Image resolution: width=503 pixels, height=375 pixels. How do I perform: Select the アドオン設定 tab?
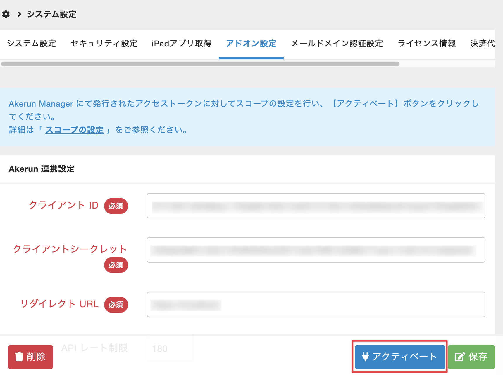[x=251, y=44]
